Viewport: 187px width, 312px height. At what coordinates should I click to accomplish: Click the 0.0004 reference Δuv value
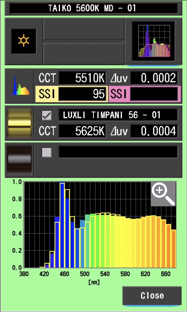click(154, 131)
